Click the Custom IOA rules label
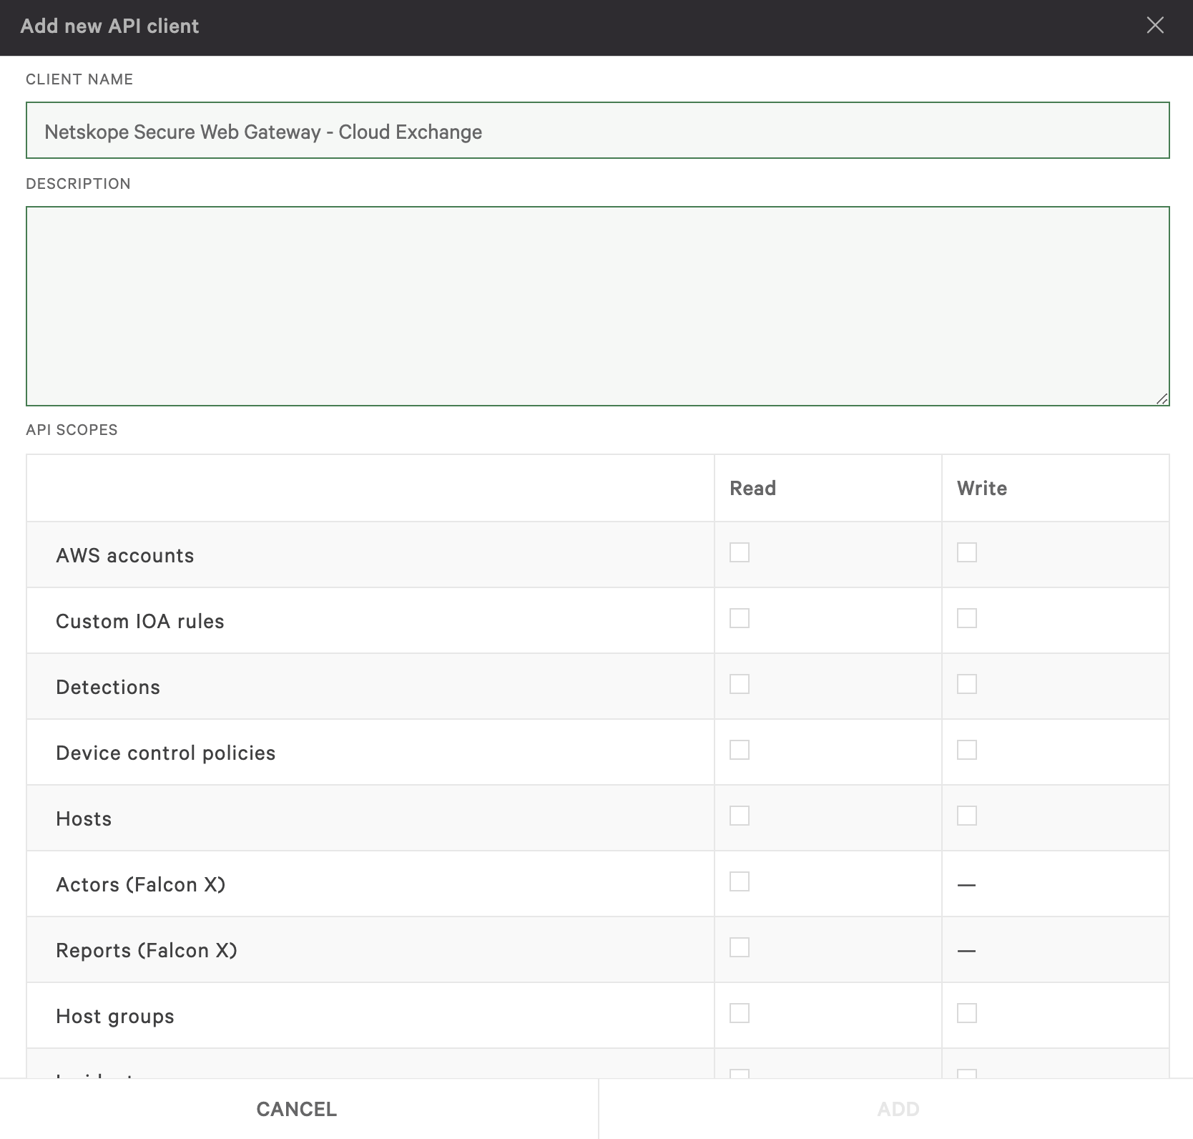Screen dimensions: 1193x1139 click(140, 622)
